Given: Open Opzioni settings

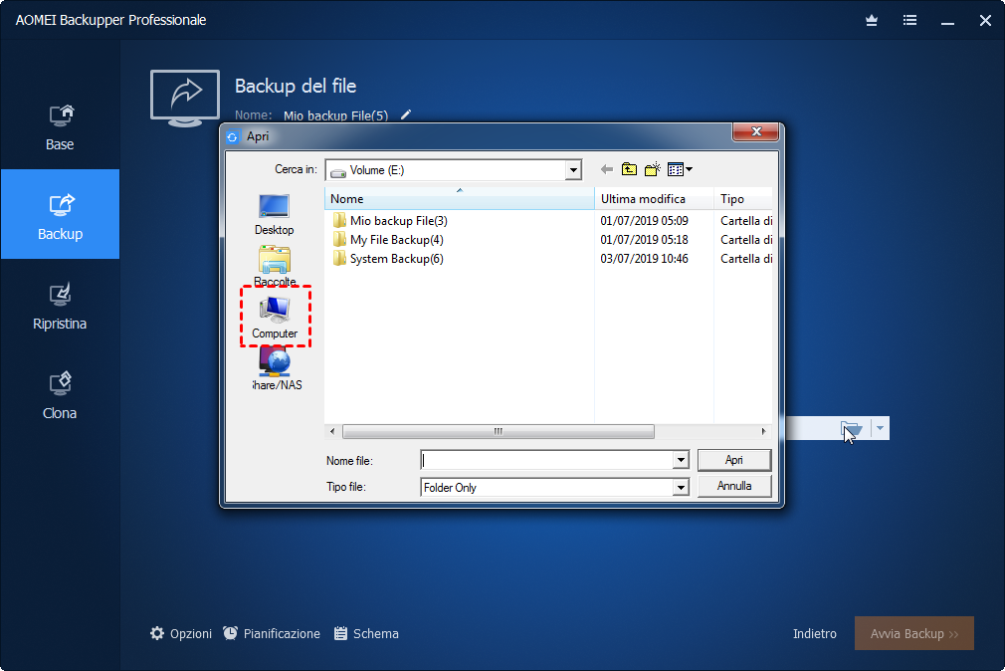Looking at the screenshot, I should pyautogui.click(x=181, y=634).
